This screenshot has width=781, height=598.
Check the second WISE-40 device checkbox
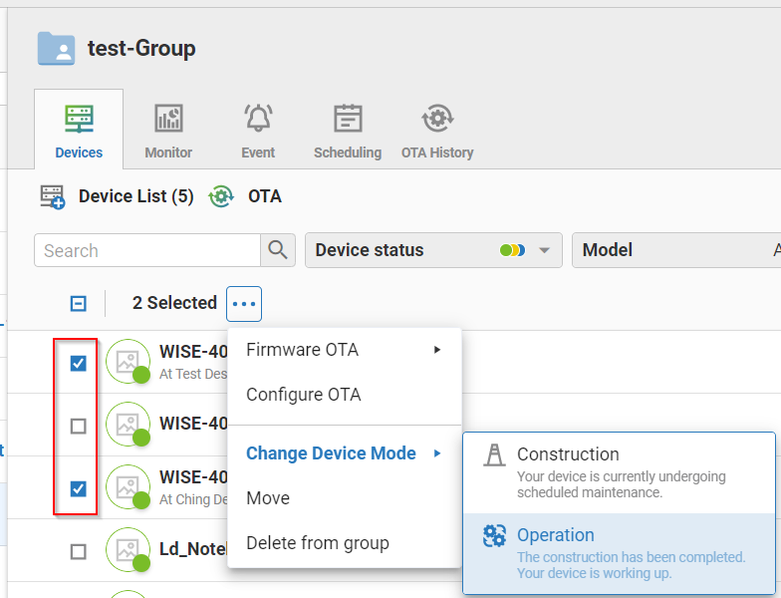coord(78,427)
